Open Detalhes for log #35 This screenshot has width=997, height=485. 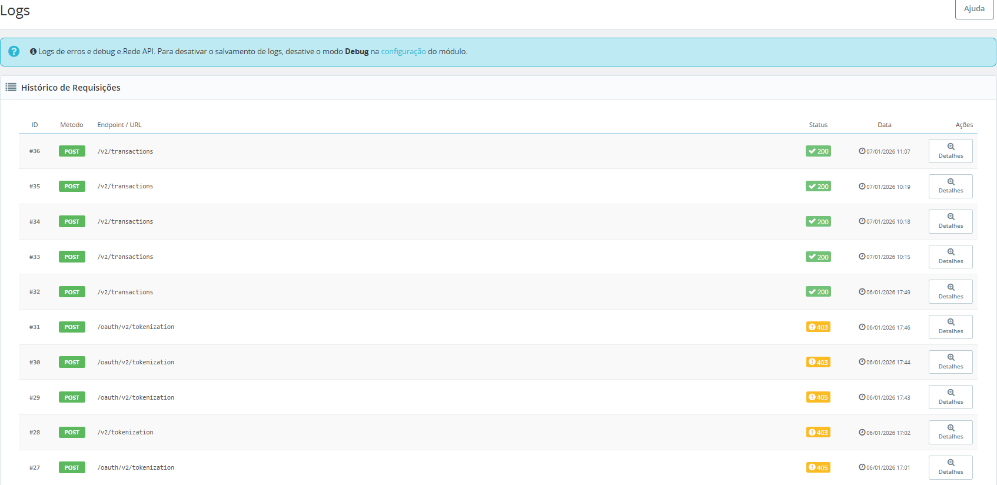pyautogui.click(x=951, y=186)
